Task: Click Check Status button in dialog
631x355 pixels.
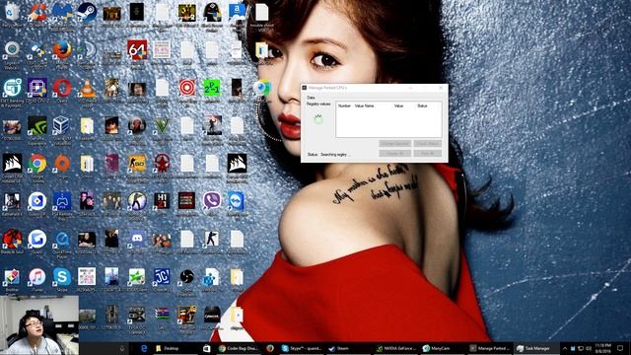Action: coord(427,144)
